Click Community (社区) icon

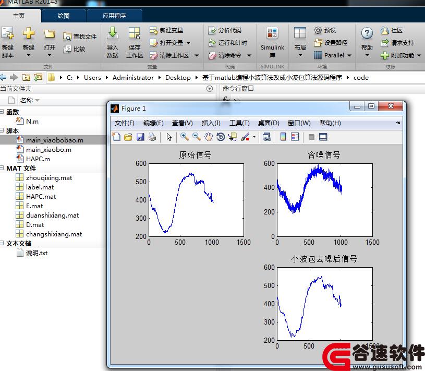(385, 30)
